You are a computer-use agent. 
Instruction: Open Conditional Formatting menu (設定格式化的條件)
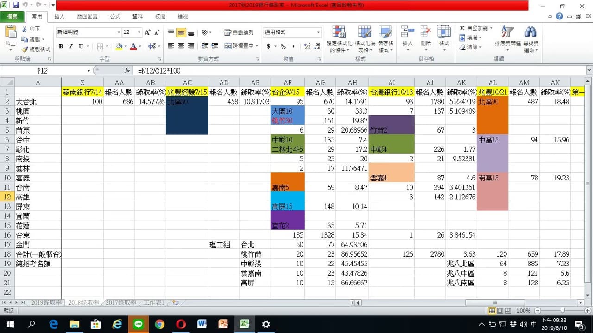[339, 39]
